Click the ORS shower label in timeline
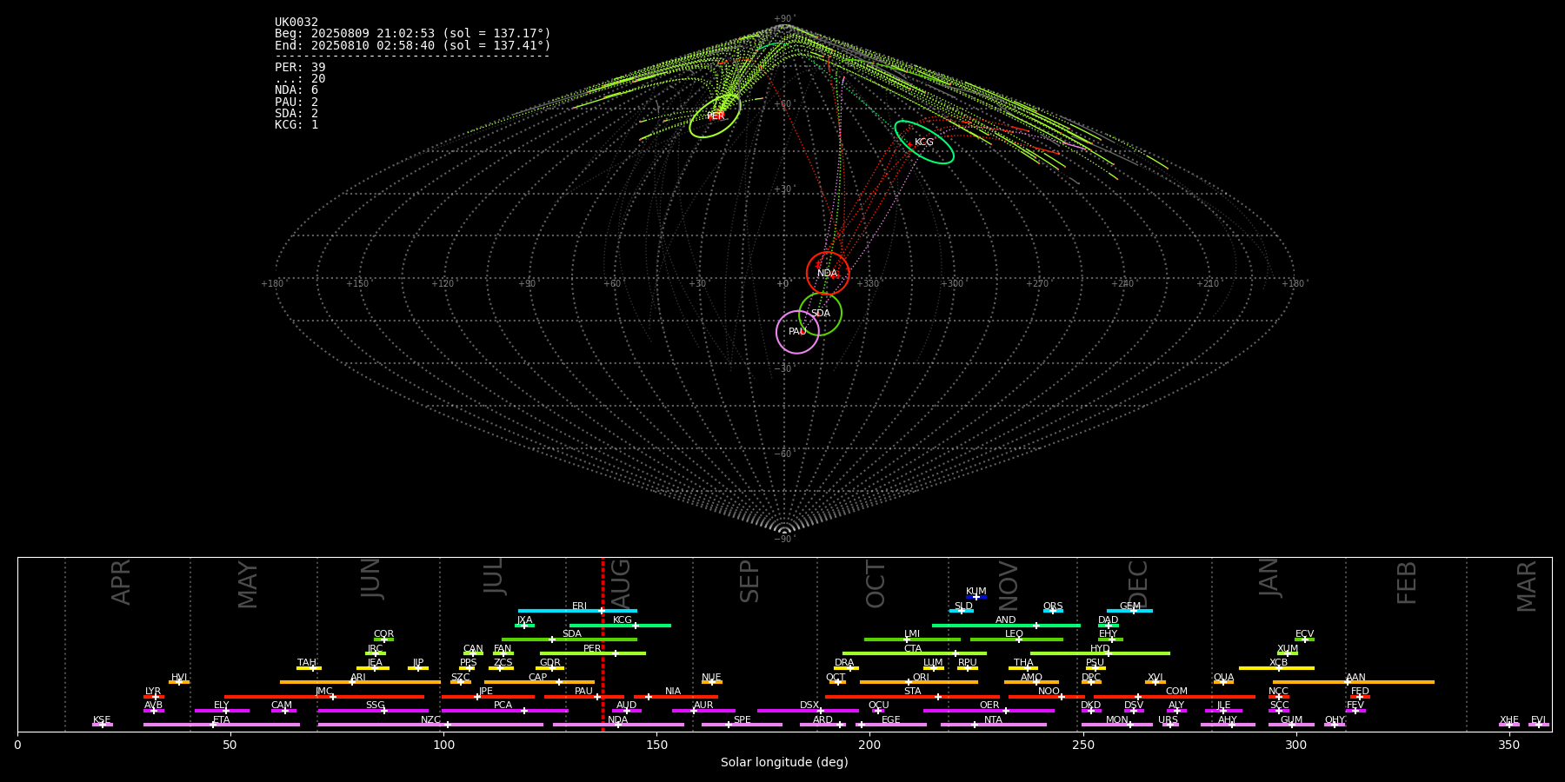 pos(1053,606)
